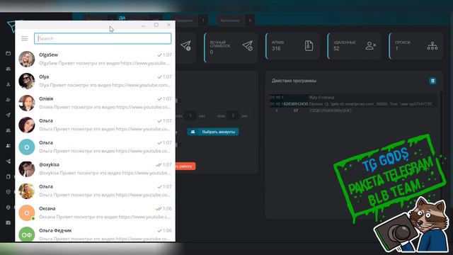Click the archive file icon
Image resolution: width=453 pixels, height=255 pixels.
tap(309, 45)
